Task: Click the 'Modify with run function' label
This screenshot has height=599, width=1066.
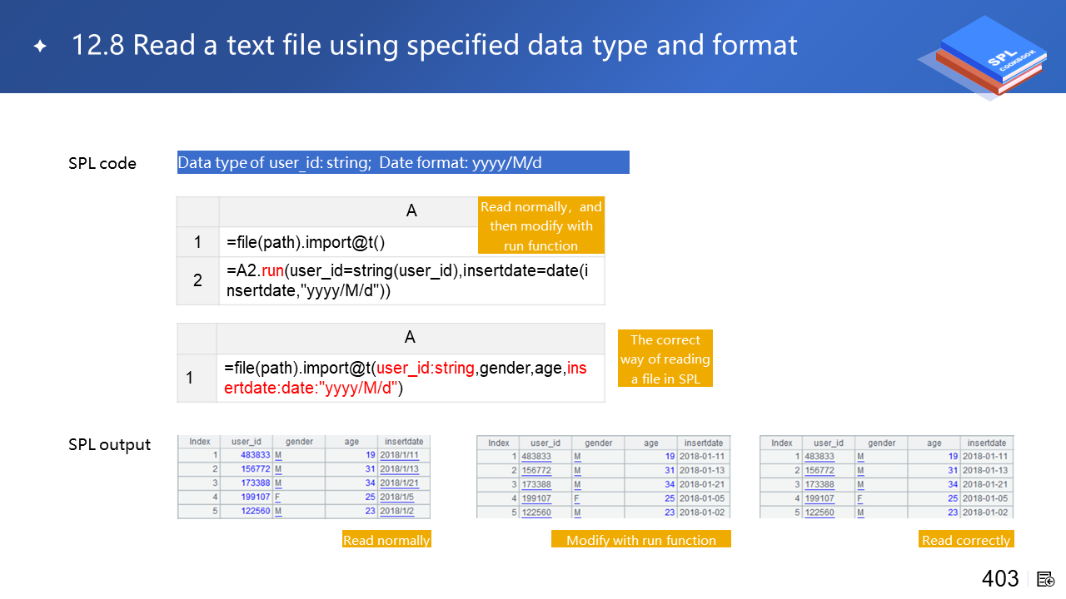Action: point(640,540)
